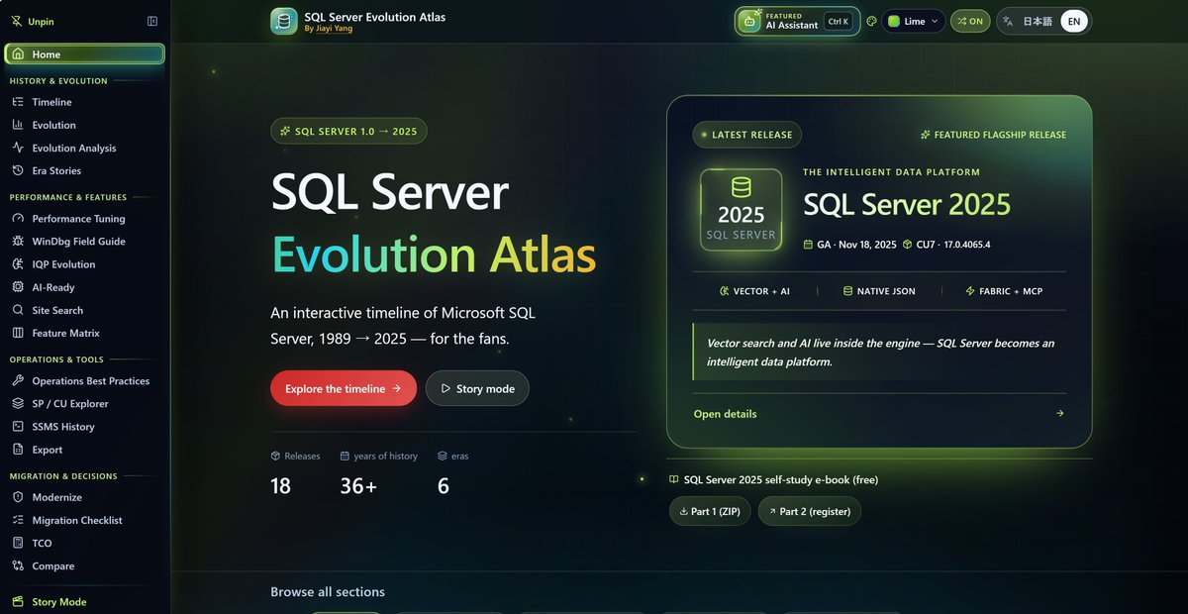Click the Operations Best Practices wrench icon

coord(18,380)
